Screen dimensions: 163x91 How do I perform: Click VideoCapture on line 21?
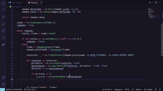[x=37, y=23]
